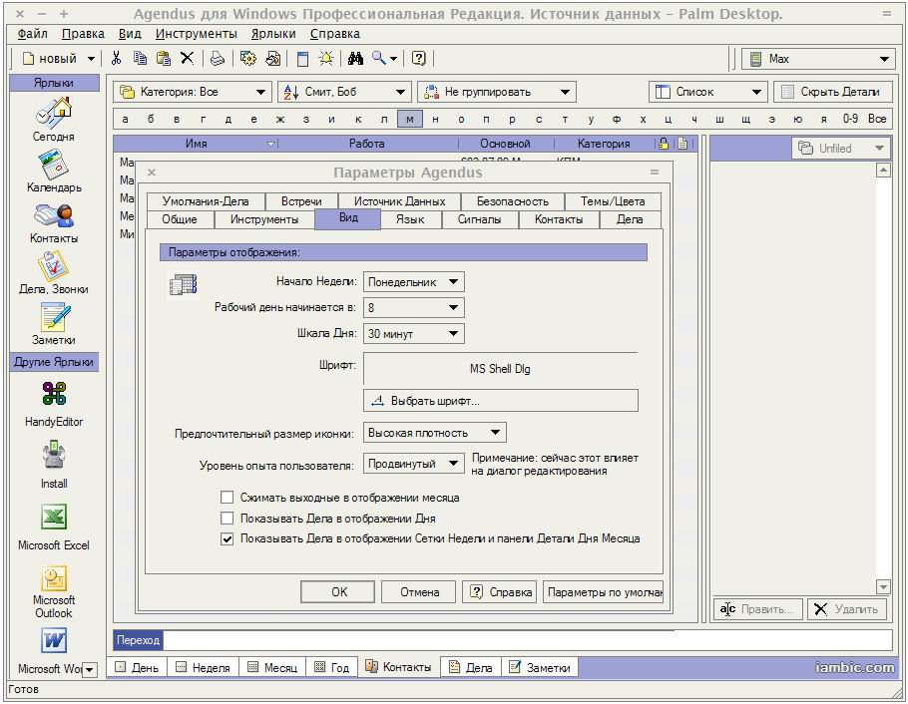Collapse the Другие Ярлыки section header
Screen dimensions: 908x704
pyautogui.click(x=54, y=362)
